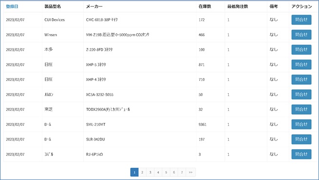Click the >> next pages button

(x=191, y=172)
